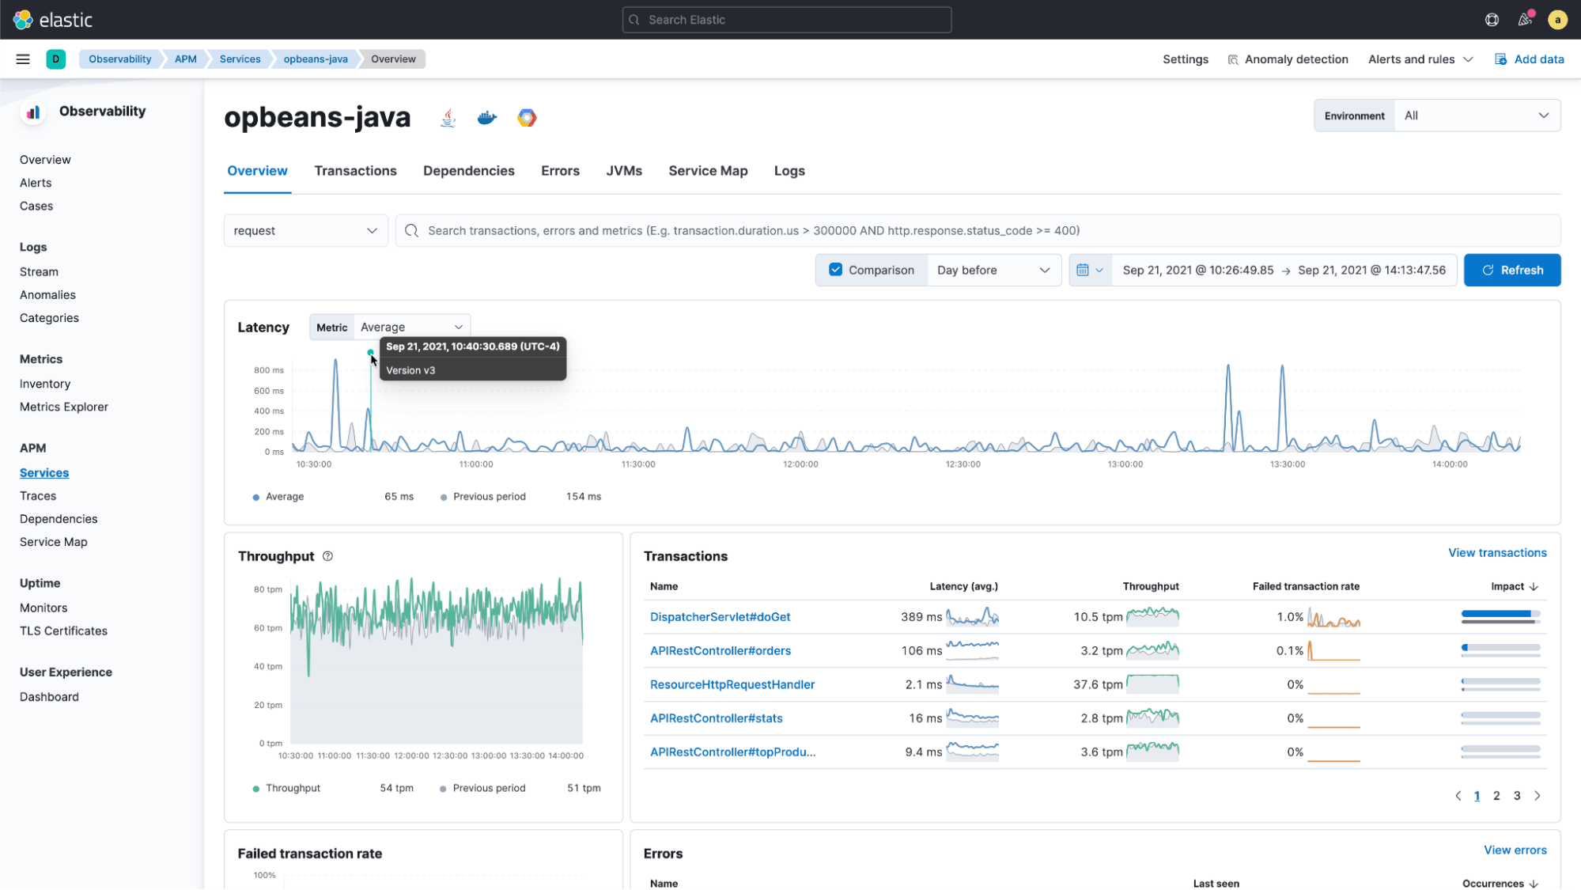Enable the Comparison toggle for latency chart
1581x890 pixels.
coord(835,270)
